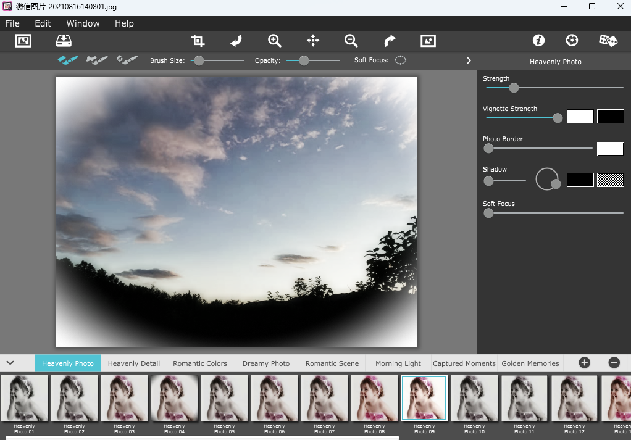
Task: Click the pan/move arrows icon
Action: [x=313, y=41]
